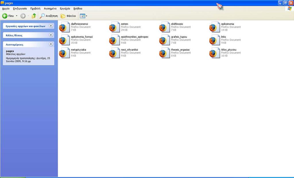The height and width of the screenshot is (178, 294).
Task: Click the file name diafhmizomenoi
Action: coord(80,24)
